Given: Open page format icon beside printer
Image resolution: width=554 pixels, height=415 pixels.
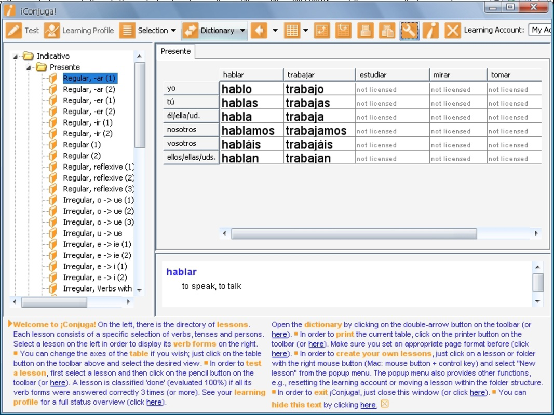Looking at the screenshot, I should 387,31.
